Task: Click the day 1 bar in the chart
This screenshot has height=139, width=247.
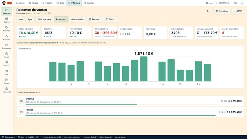Action: (53, 72)
